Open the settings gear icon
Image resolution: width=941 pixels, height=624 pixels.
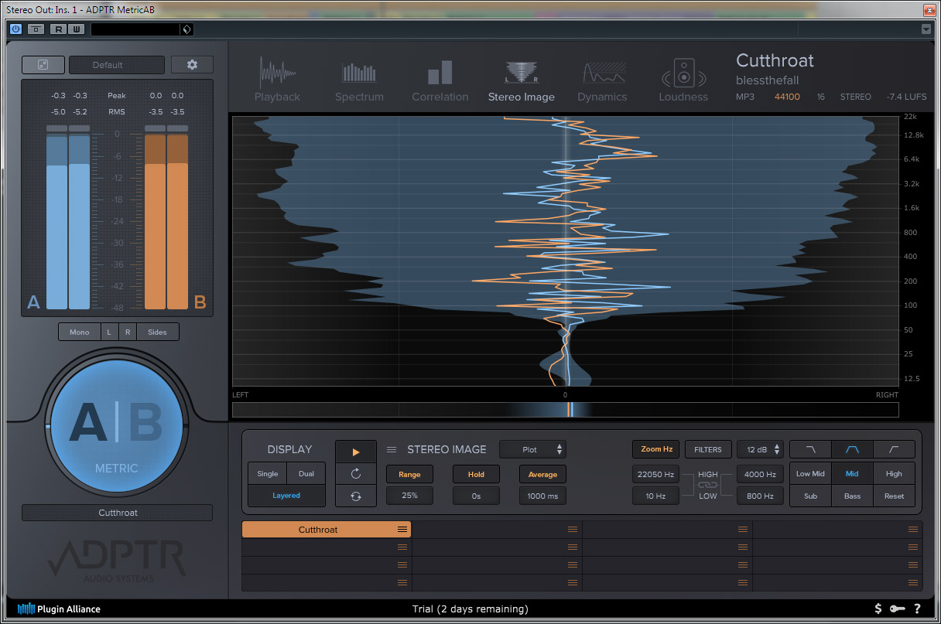192,65
